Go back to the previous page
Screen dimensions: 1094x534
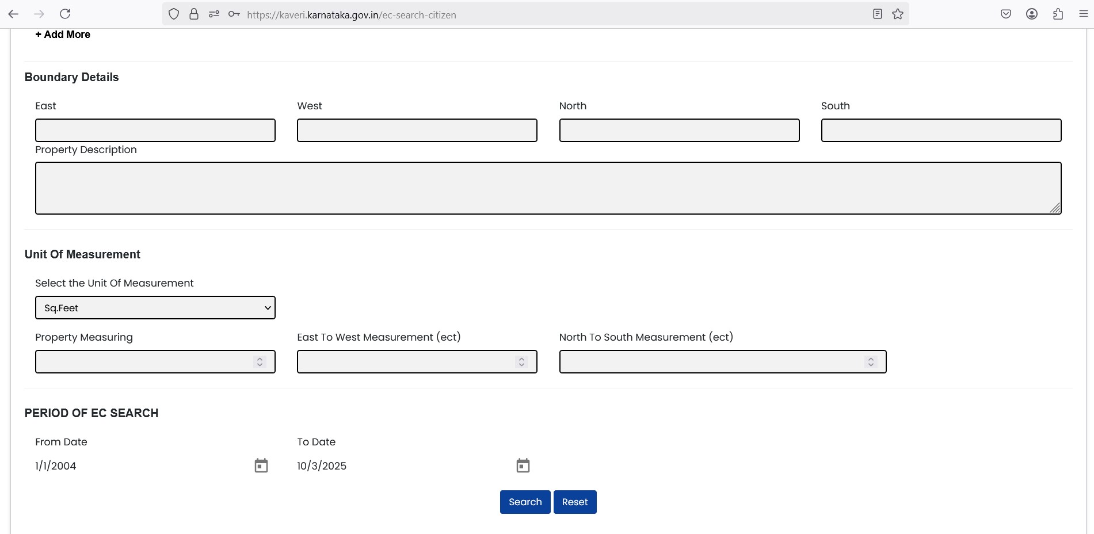(13, 14)
